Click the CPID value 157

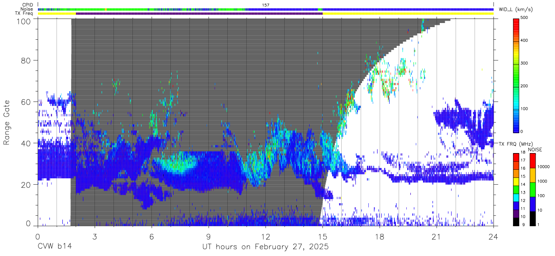tap(265, 5)
